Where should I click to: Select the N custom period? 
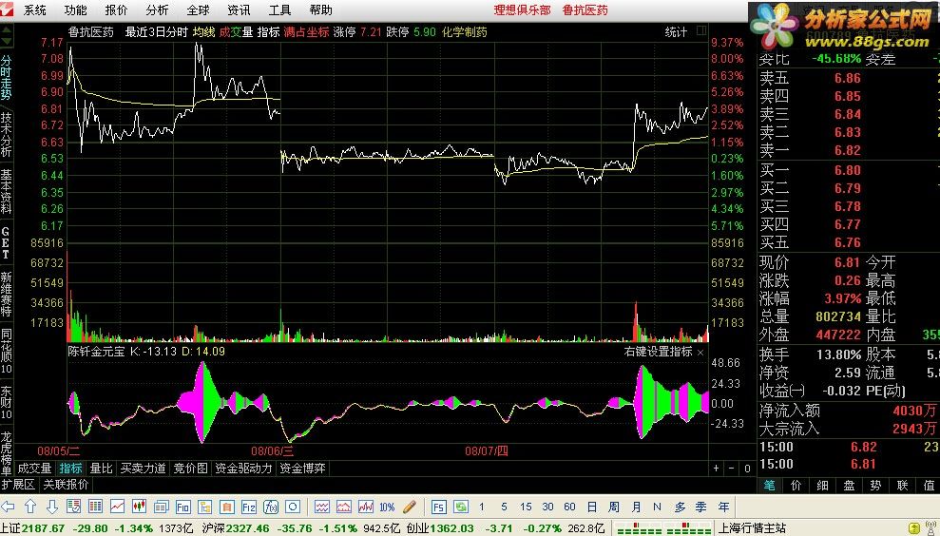pyautogui.click(x=658, y=507)
